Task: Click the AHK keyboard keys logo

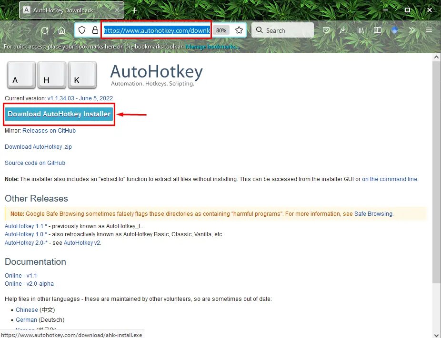Action: click(52, 75)
